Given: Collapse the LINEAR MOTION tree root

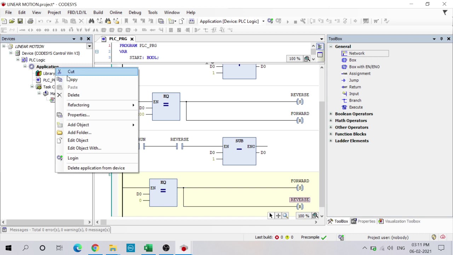Looking at the screenshot, I should pos(4,46).
